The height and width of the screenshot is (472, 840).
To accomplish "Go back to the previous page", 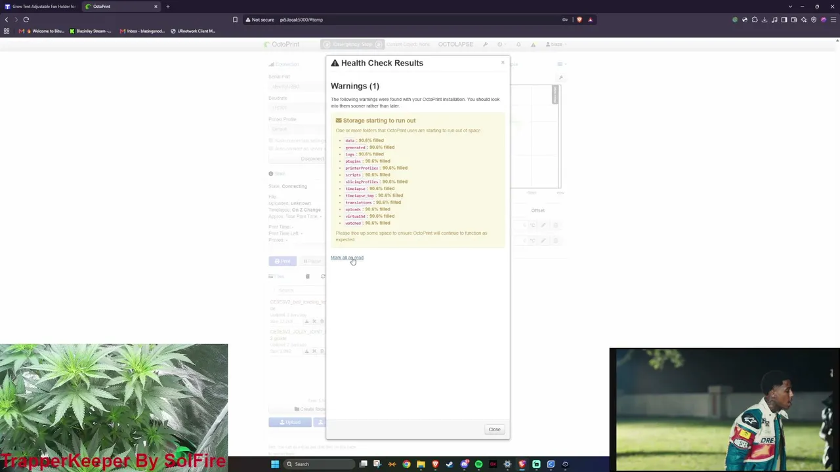I will [x=7, y=20].
